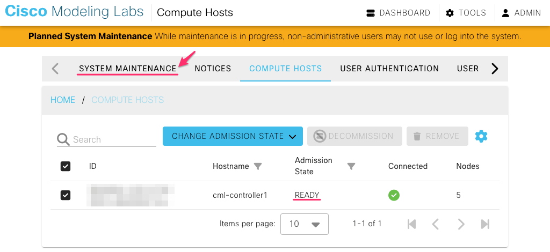Select the Compute Hosts tab
Image resolution: width=550 pixels, height=252 pixels.
click(286, 69)
